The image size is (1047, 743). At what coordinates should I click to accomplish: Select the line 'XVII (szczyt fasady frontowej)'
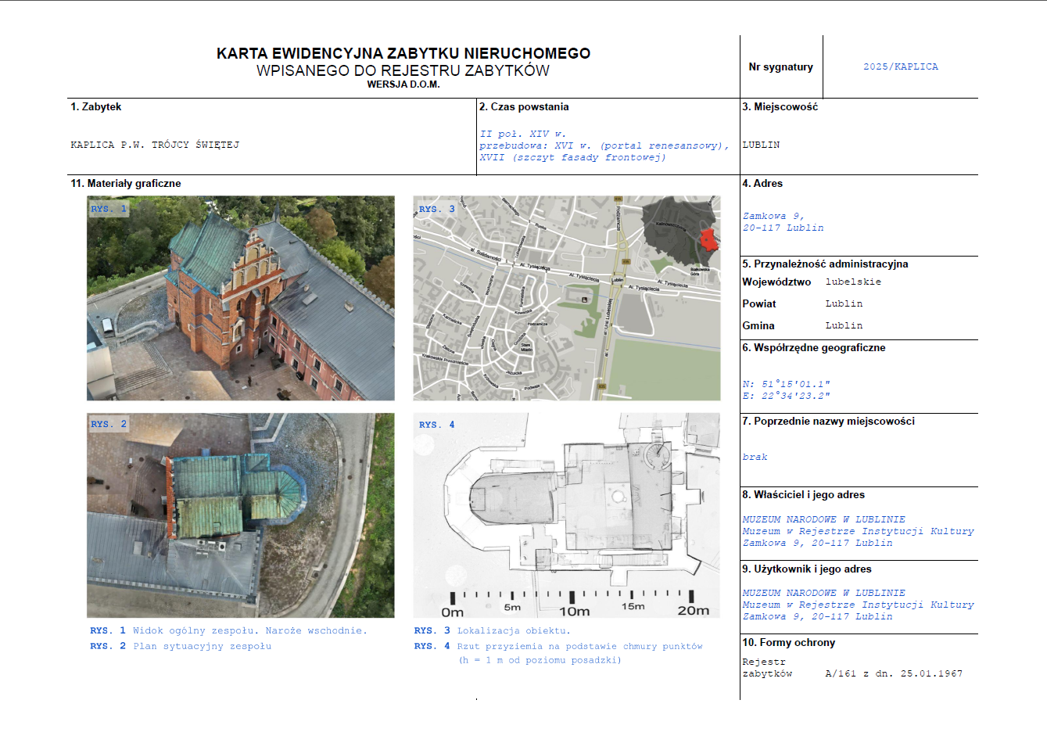[x=572, y=157]
